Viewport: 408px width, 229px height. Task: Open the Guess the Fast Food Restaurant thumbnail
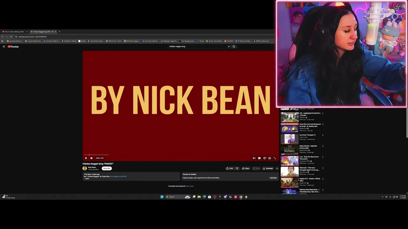tap(289, 128)
